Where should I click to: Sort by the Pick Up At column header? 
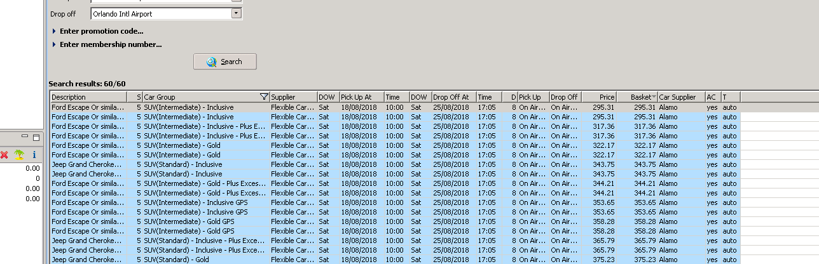click(x=361, y=97)
